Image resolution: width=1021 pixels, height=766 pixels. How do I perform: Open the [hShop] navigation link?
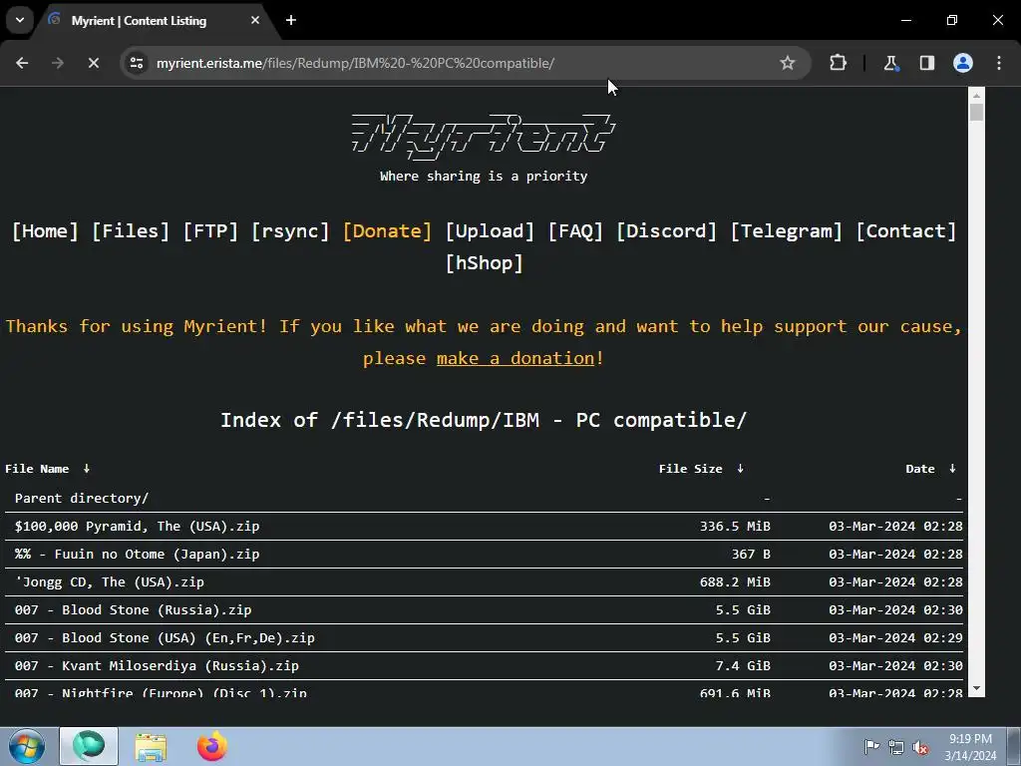pyautogui.click(x=484, y=263)
